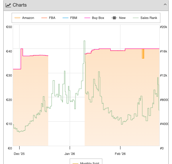Image resolution: width=172 pixels, height=164 pixels.
Task: Click the Dec '25 axis label
Action: pos(19,154)
